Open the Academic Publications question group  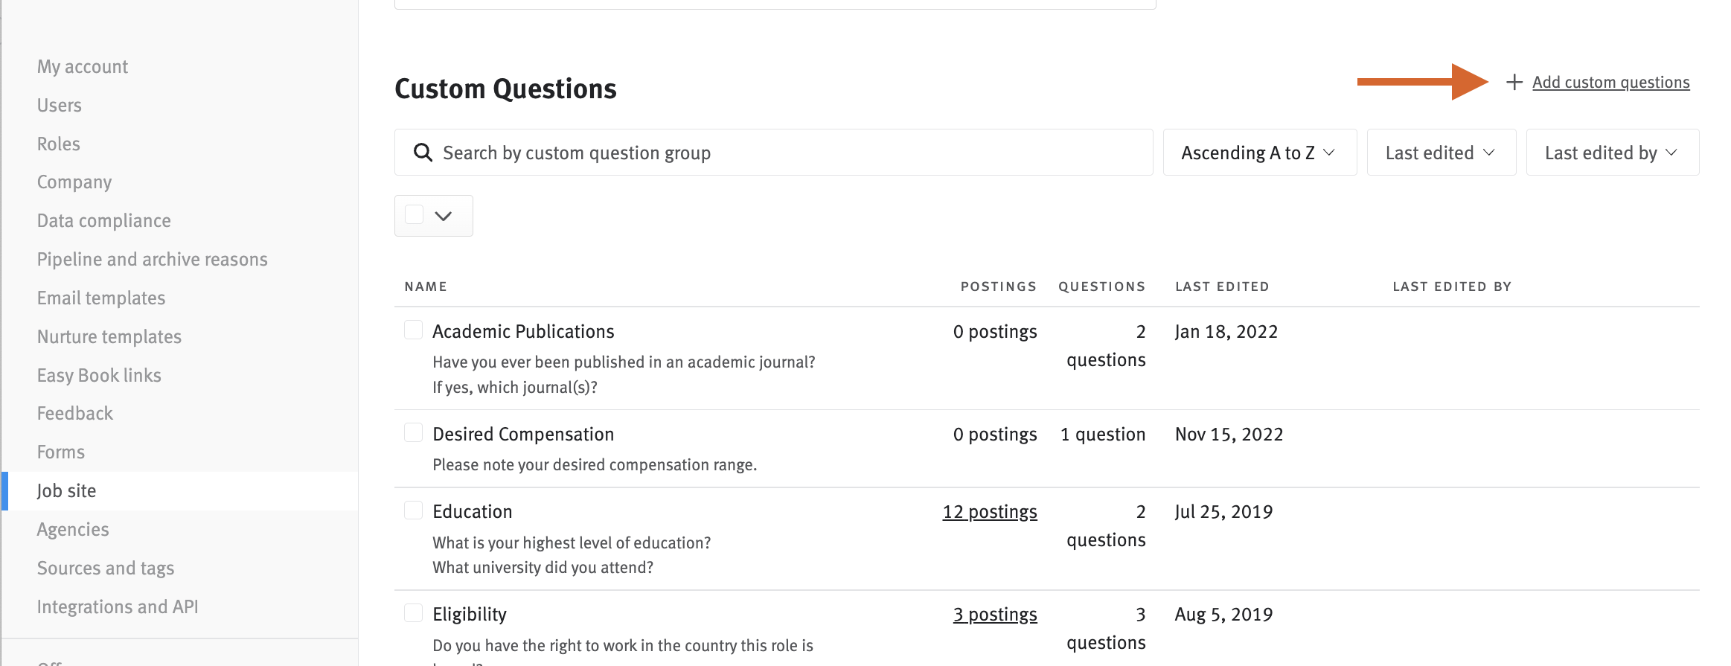pyautogui.click(x=523, y=331)
